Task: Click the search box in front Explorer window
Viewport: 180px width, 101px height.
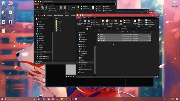Action: click(148, 29)
